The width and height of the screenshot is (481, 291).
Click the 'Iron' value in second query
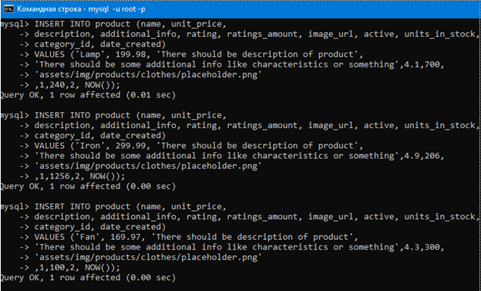click(x=90, y=146)
